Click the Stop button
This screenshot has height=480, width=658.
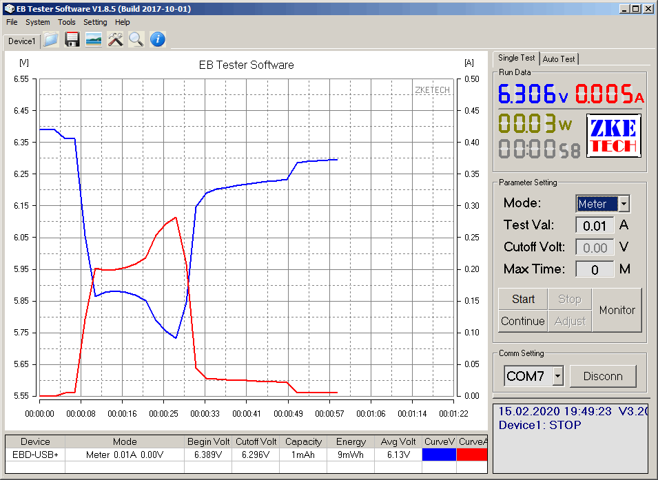click(570, 299)
